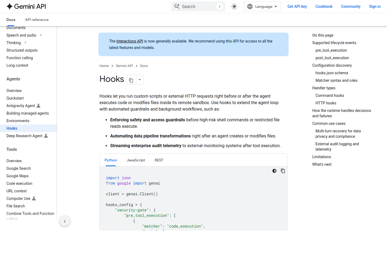Click the Deep Research Agent flask icon
This screenshot has width=387, height=269.
pyautogui.click(x=46, y=136)
